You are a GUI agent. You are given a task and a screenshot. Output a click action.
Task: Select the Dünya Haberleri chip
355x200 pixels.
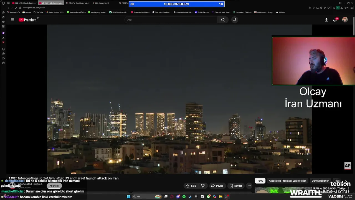pos(320,181)
